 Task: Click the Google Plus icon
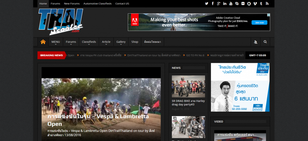(x=219, y=4)
